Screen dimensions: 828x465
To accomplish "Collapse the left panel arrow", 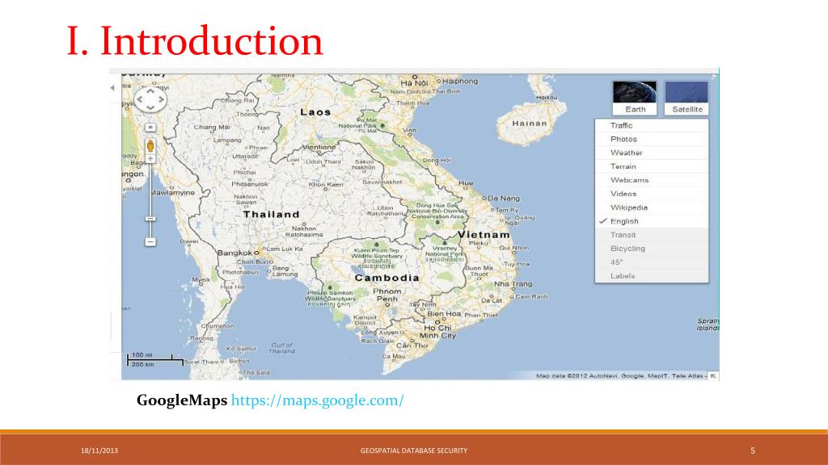I will click(x=112, y=87).
